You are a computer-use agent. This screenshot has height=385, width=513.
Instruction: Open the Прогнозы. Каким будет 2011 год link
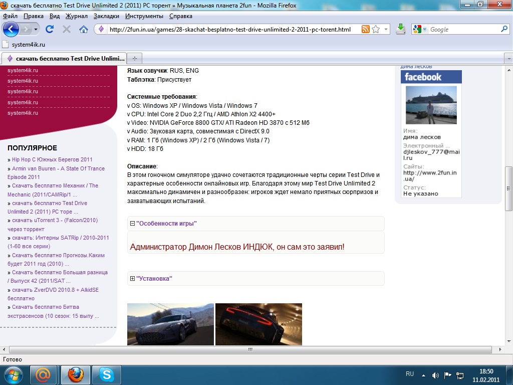[x=56, y=259]
